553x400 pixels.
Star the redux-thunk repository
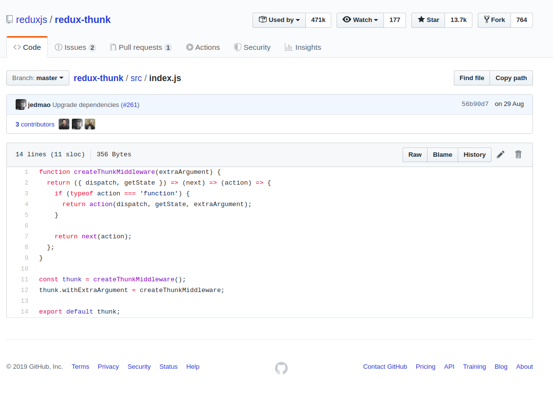tap(428, 20)
